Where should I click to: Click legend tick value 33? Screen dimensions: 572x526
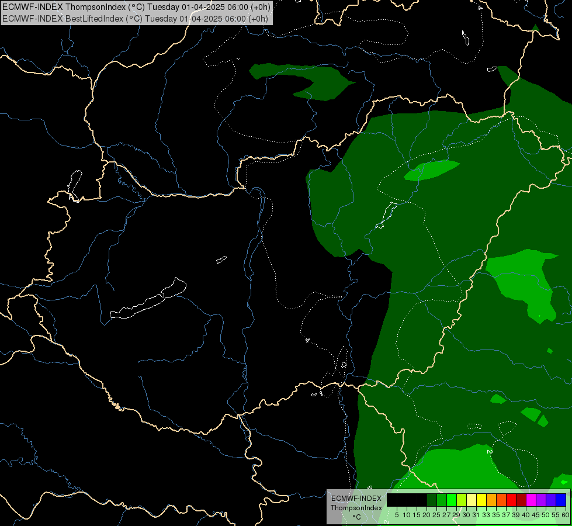click(486, 515)
